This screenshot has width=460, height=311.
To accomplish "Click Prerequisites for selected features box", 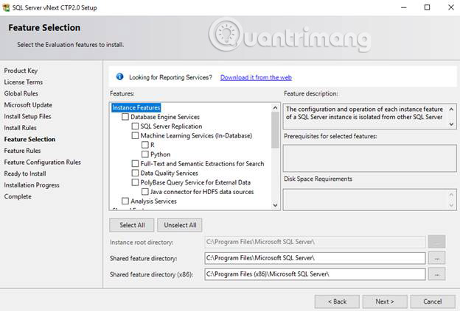I will (x=369, y=158).
